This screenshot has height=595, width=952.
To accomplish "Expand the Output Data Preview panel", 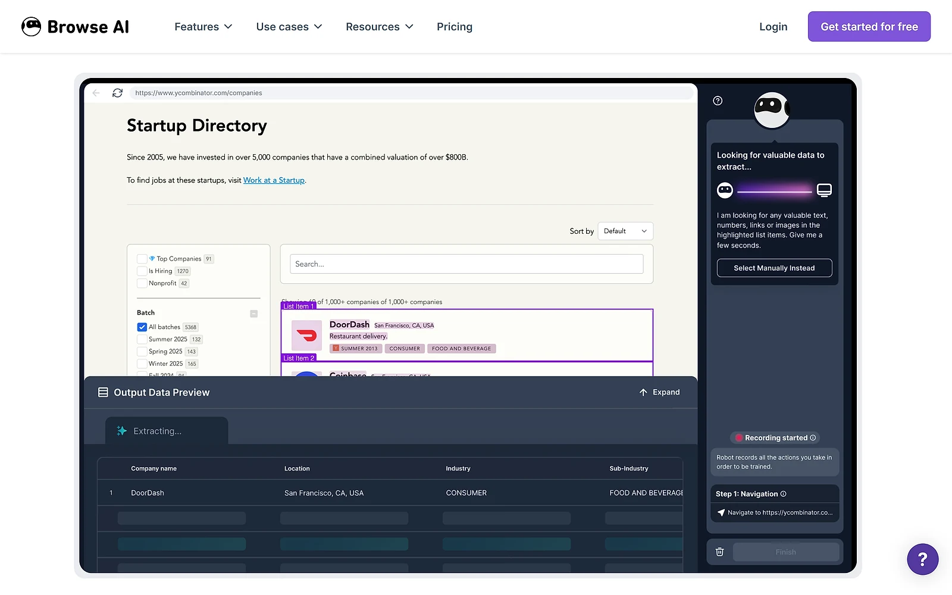I will point(659,393).
